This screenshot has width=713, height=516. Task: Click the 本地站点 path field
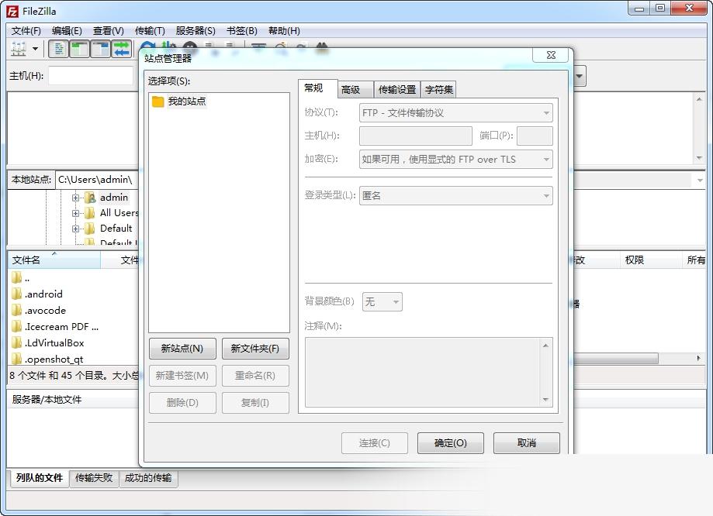pos(98,180)
